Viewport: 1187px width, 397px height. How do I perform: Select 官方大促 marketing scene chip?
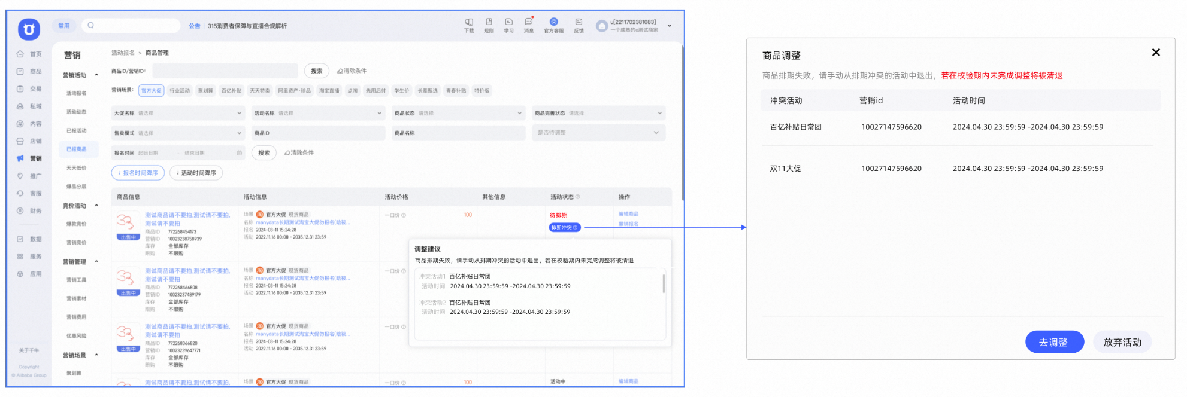[151, 91]
